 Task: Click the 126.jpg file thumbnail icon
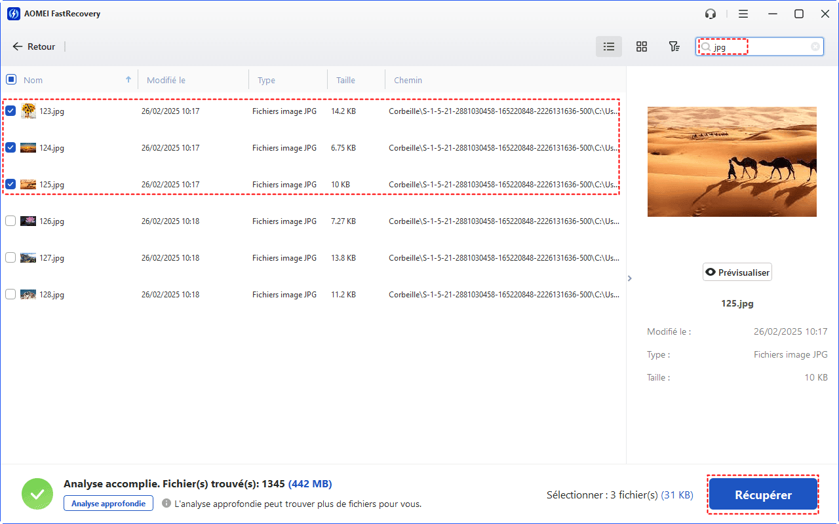coord(28,221)
